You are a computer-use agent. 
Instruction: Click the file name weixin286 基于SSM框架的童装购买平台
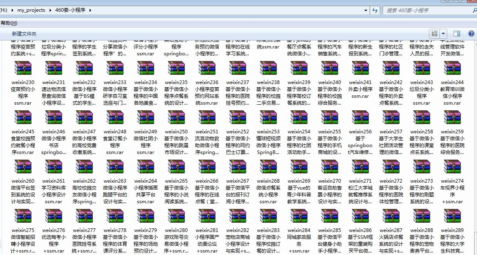(x=360, y=240)
